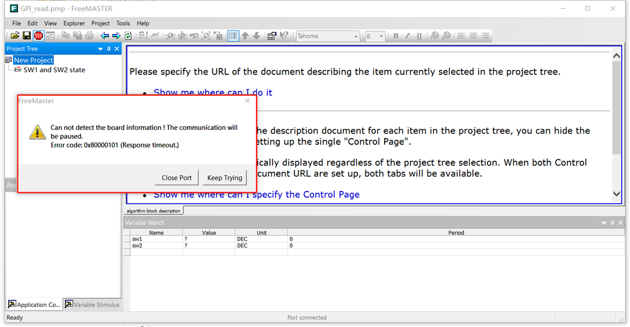Toggle bold formatting in the toolbar
Viewport: 630px width, 327px height.
pos(396,36)
